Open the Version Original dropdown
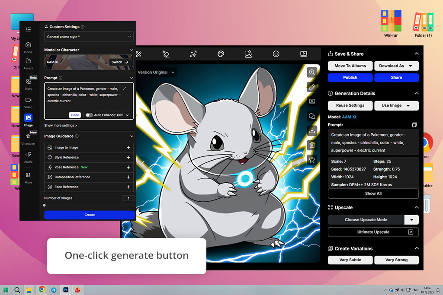 [156, 72]
